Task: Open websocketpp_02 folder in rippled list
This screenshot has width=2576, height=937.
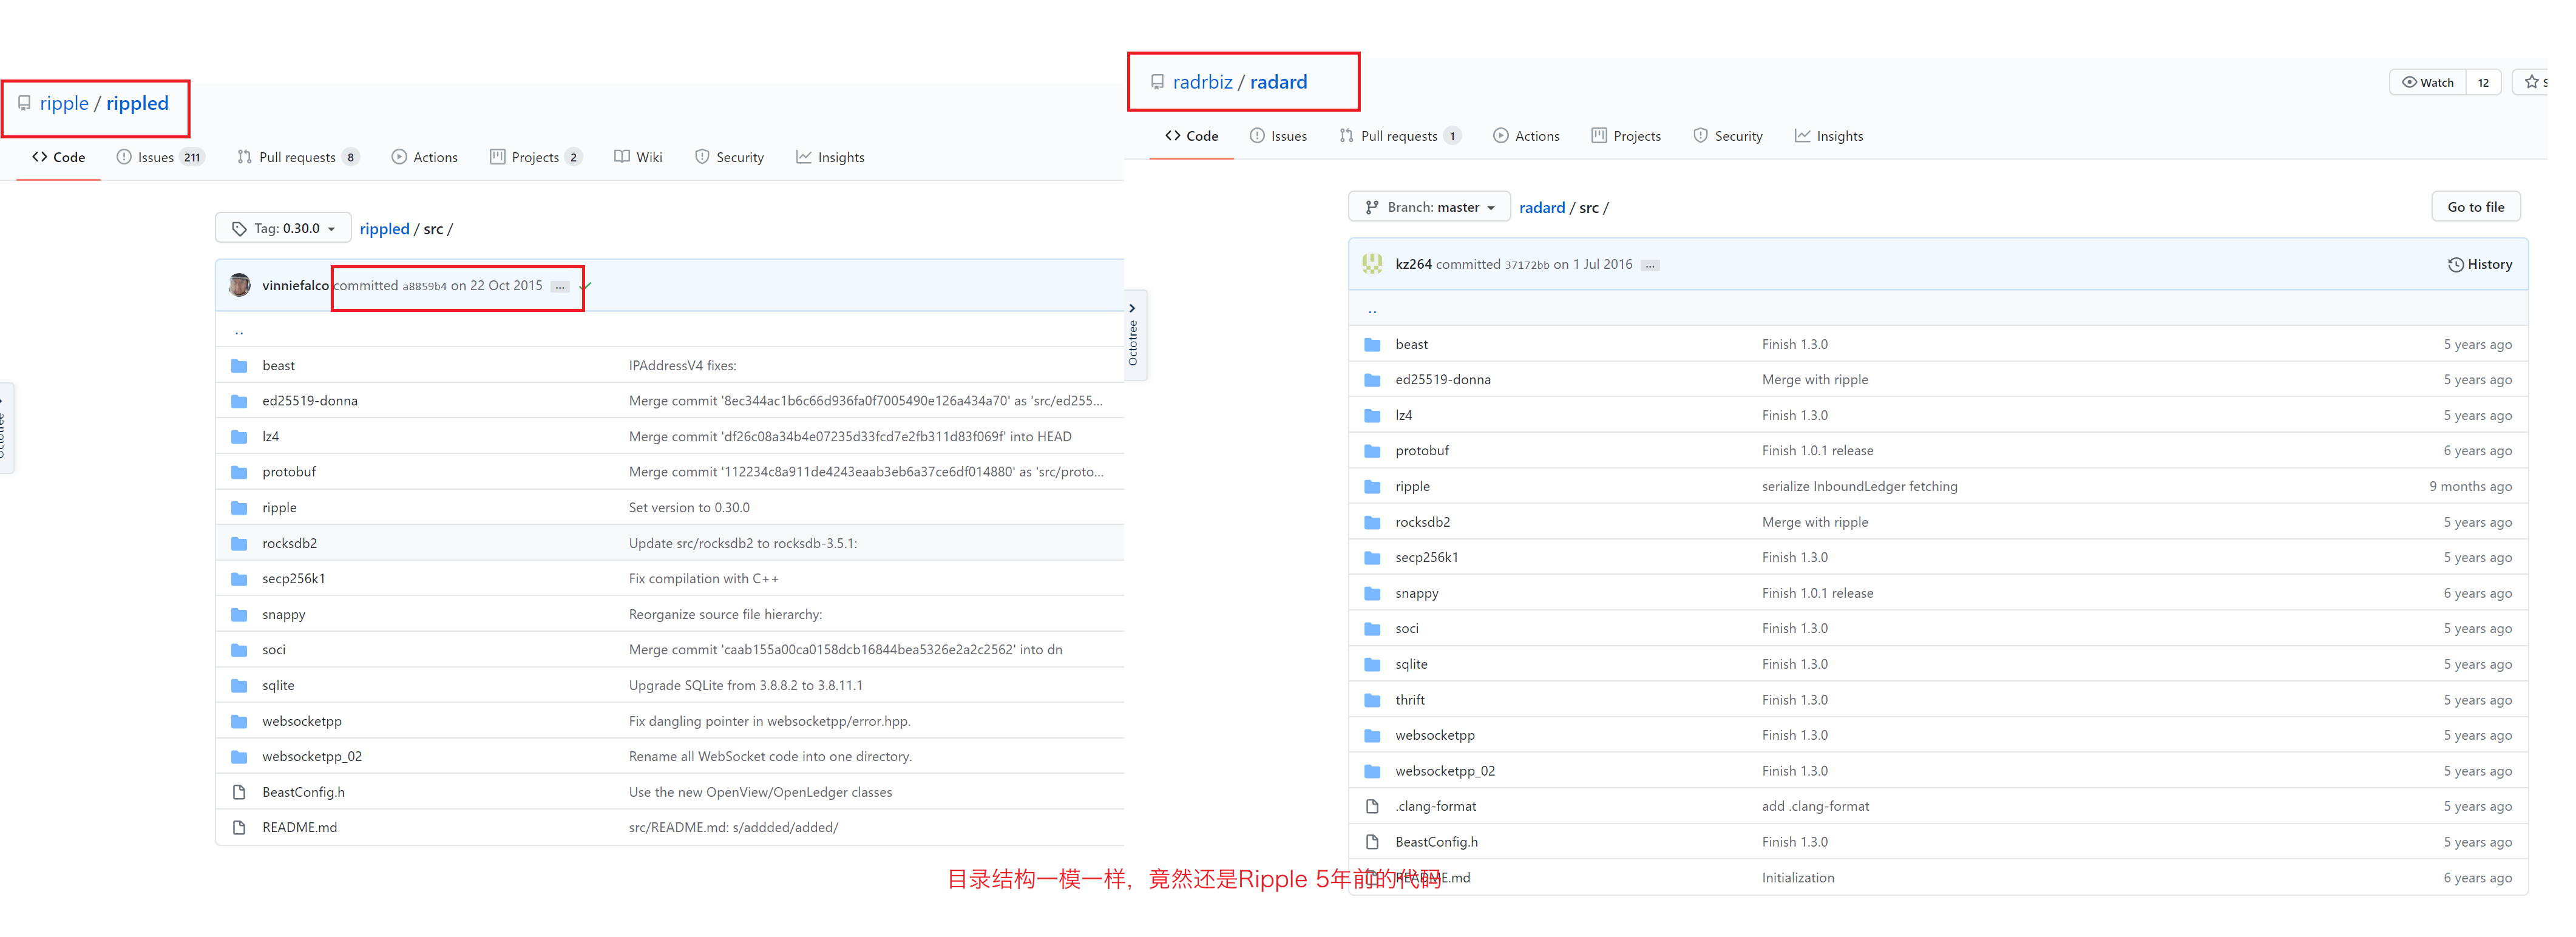Action: click(312, 757)
